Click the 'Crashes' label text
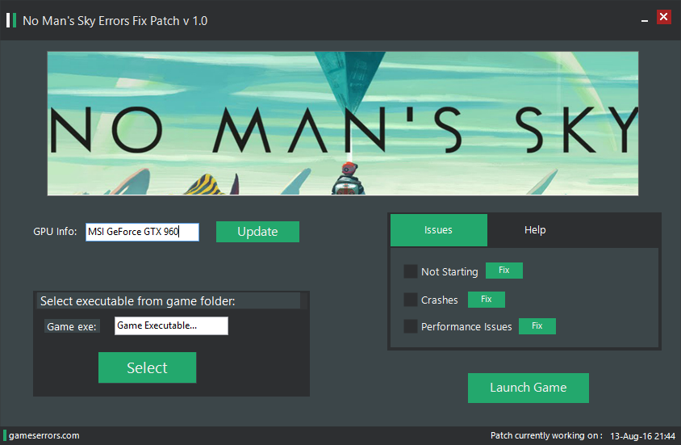The width and height of the screenshot is (681, 445). 440,300
